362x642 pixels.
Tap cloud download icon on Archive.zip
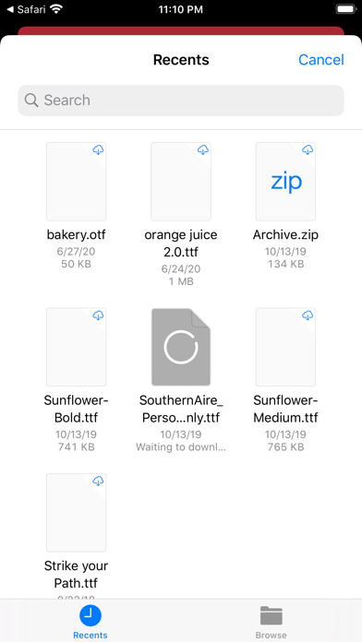coord(308,149)
